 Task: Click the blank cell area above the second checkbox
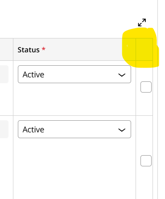[144, 135]
